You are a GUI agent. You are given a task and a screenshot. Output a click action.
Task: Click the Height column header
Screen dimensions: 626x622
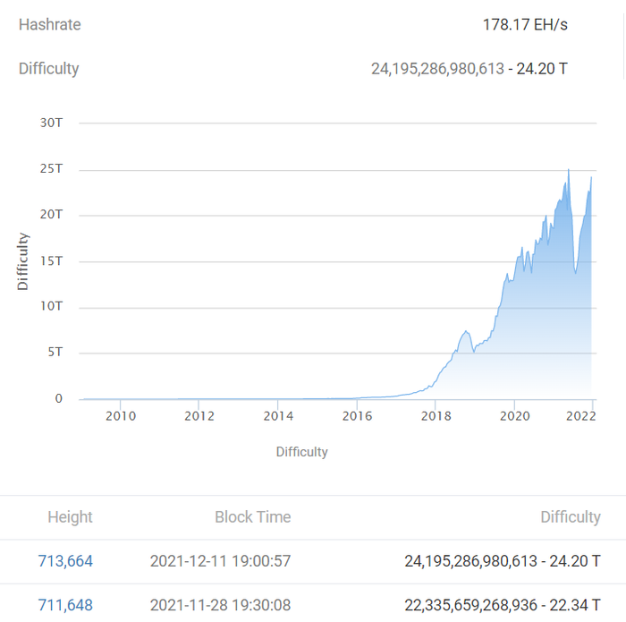[x=70, y=517]
